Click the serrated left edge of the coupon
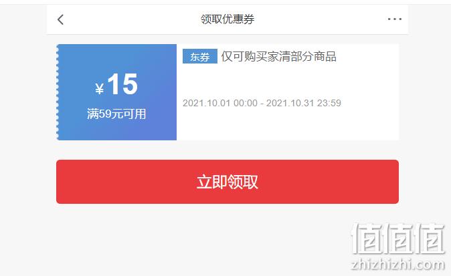Screen dimensions: 451x276 coord(58,92)
